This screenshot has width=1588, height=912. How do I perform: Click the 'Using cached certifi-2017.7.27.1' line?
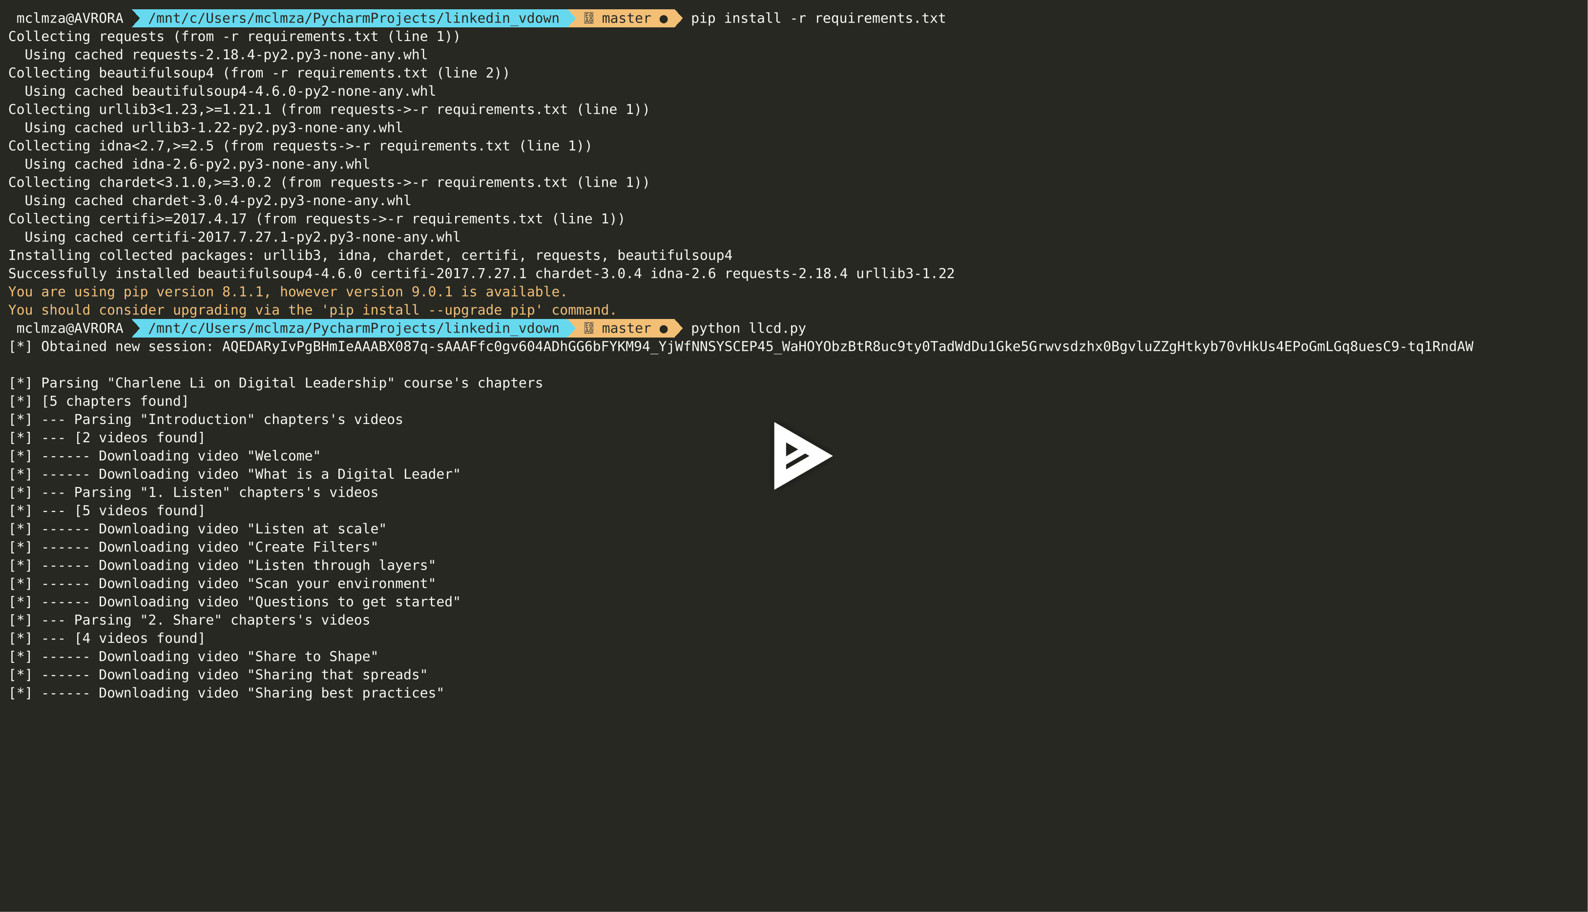[x=242, y=237]
